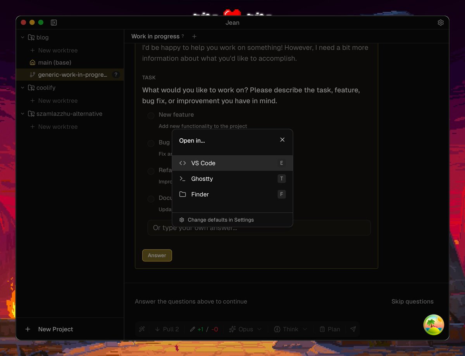This screenshot has width=465, height=356.
Task: Open the Opus model dropdown
Action: point(246,329)
